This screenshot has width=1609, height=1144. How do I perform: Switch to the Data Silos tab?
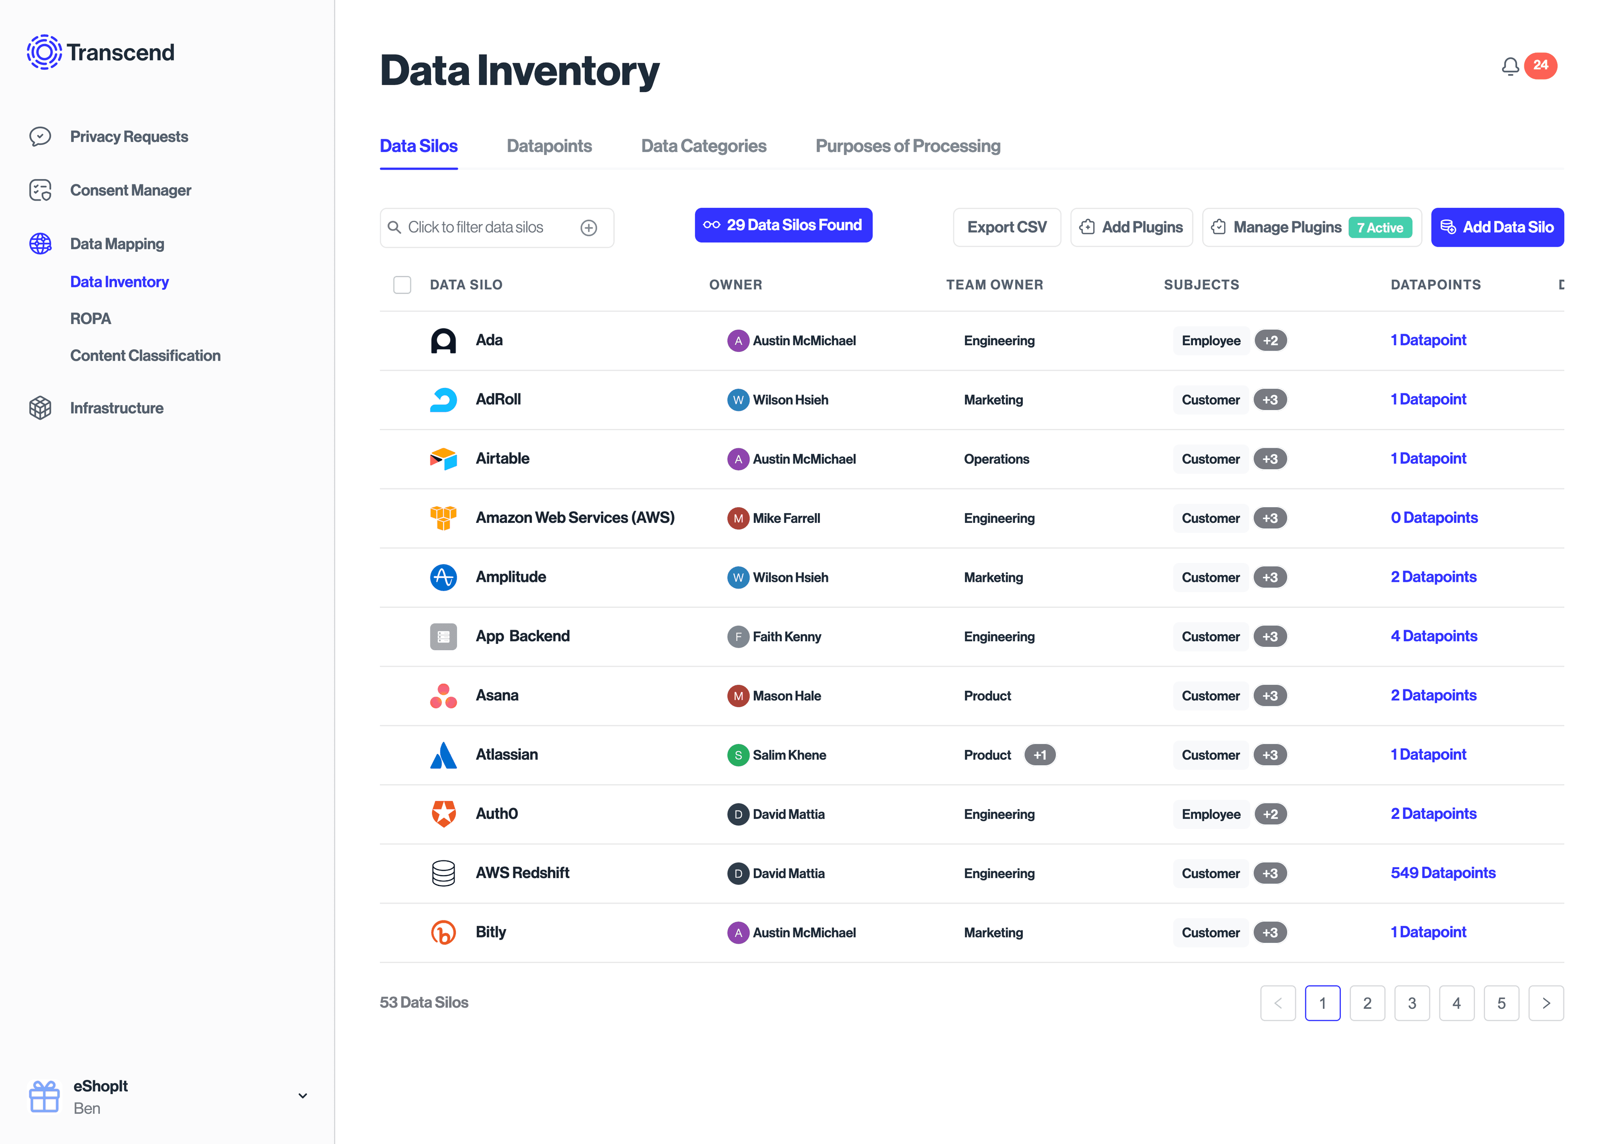coord(419,146)
